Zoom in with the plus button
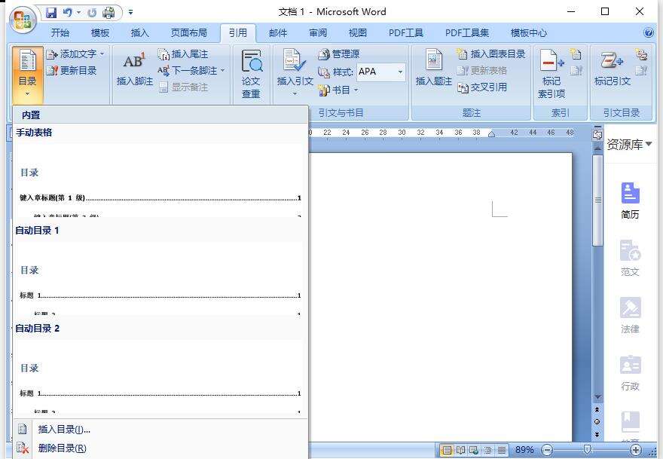The width and height of the screenshot is (663, 459). click(x=636, y=450)
